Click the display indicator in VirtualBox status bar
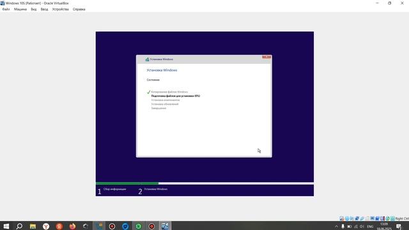 (373, 218)
